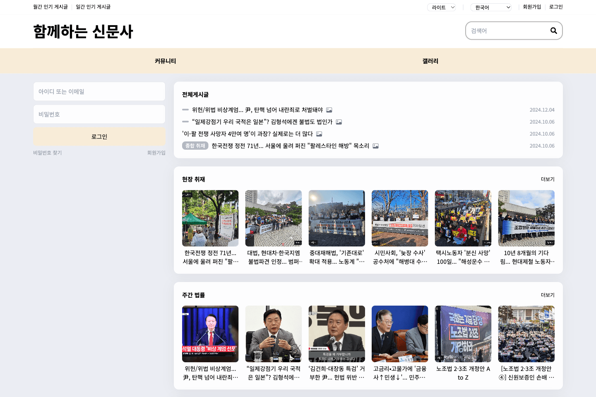Click the dash icon before the 김형석 post title

(x=185, y=122)
